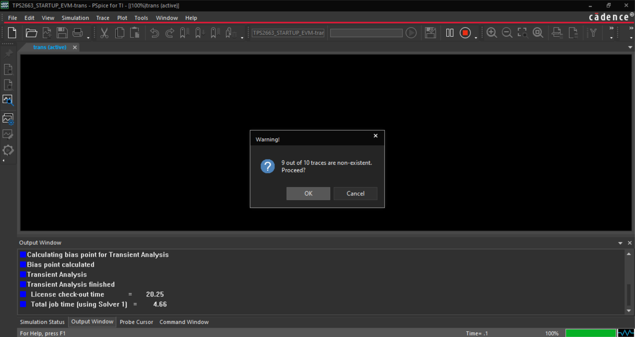
Task: Zoom out with the minus magnifier
Action: [x=507, y=33]
